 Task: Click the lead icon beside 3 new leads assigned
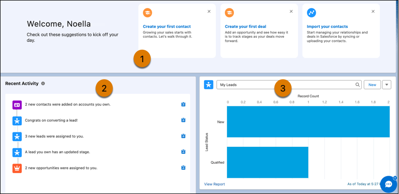pyautogui.click(x=17, y=136)
